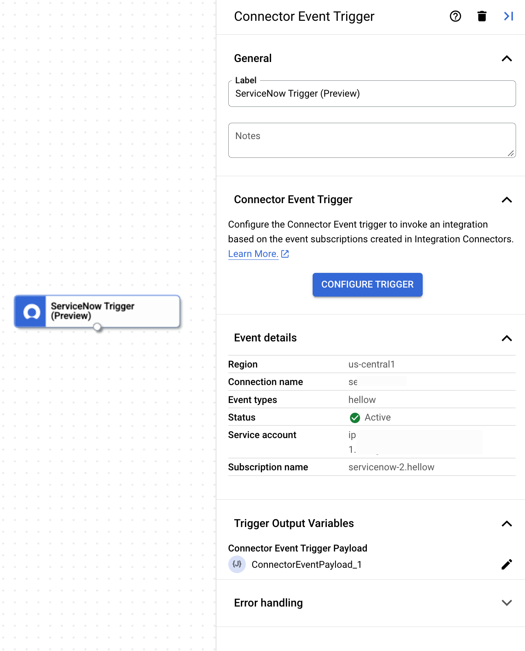
Task: Collapse the General section
Action: point(507,59)
